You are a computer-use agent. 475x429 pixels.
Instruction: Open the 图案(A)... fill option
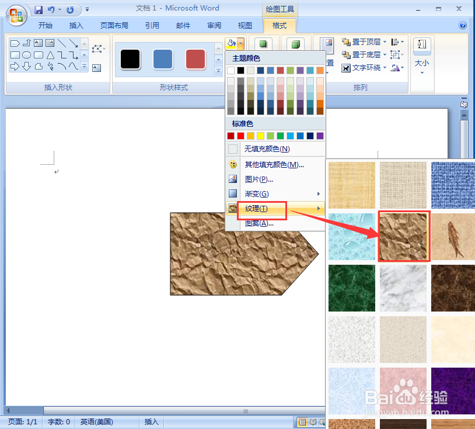[275, 224]
